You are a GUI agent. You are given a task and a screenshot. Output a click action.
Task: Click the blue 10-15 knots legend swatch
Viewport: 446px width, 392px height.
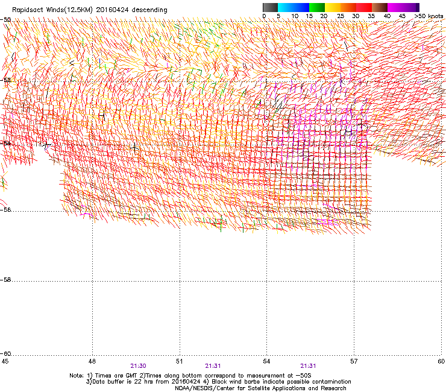tap(301, 7)
